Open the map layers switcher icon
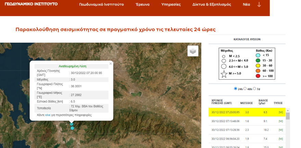301x148 pixels. point(193,51)
